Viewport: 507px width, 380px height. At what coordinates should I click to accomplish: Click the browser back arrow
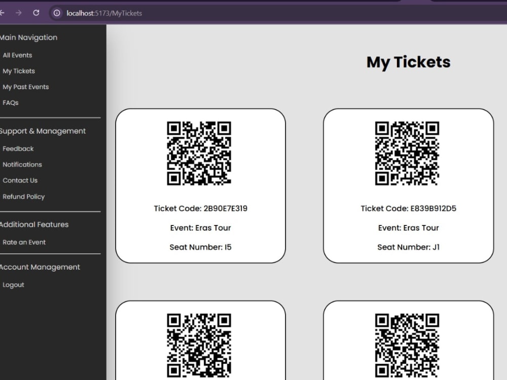coord(2,13)
